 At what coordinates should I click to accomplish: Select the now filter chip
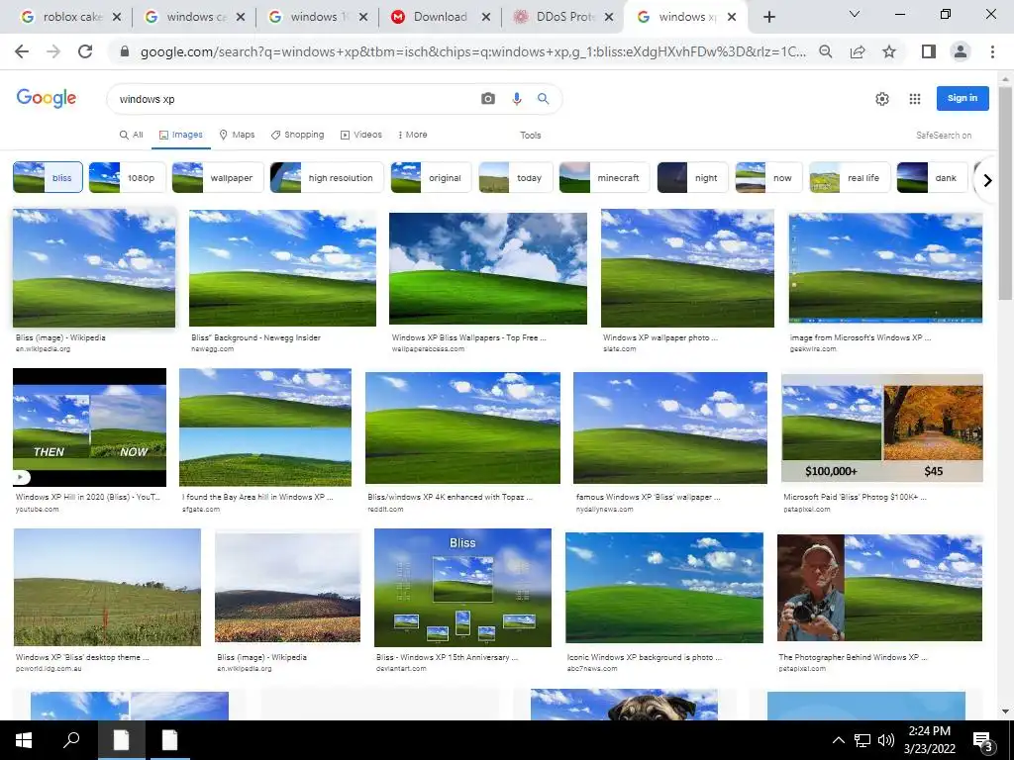(x=768, y=178)
